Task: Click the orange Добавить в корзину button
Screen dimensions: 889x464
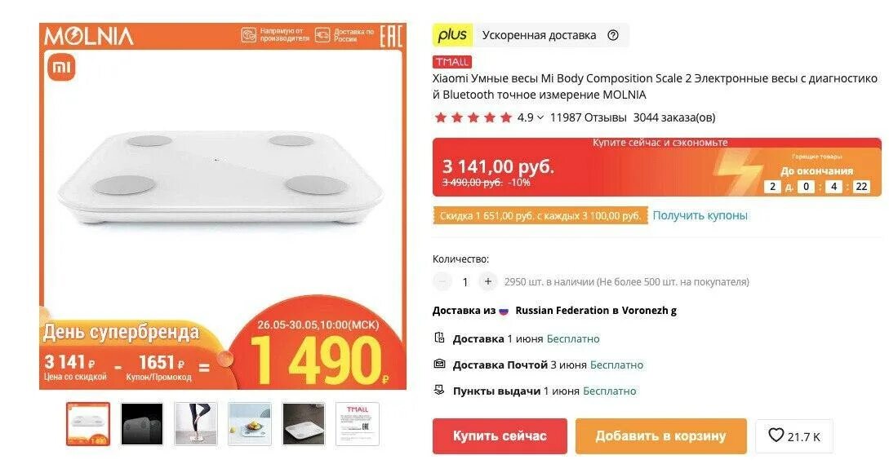Action: pos(660,435)
